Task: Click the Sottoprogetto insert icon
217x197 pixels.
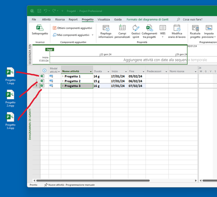Action: [40, 30]
